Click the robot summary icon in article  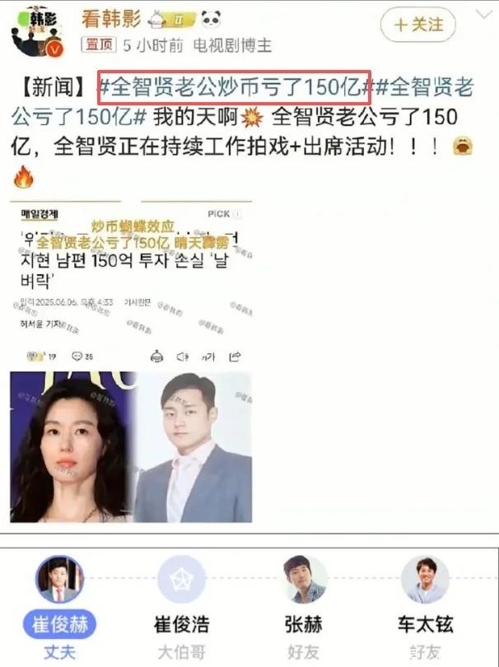157,357
